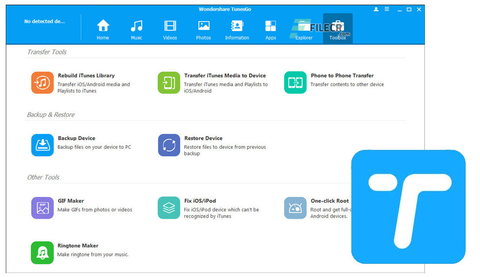The image size is (480, 277).
Task: Click the 'Other Tools' section heading
Action: click(x=43, y=177)
